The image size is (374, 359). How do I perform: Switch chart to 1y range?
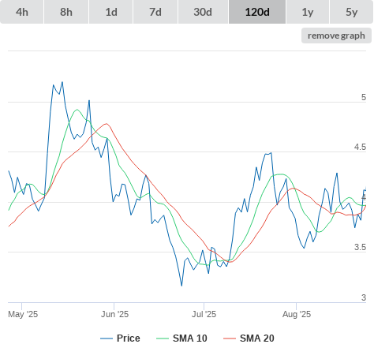308,12
